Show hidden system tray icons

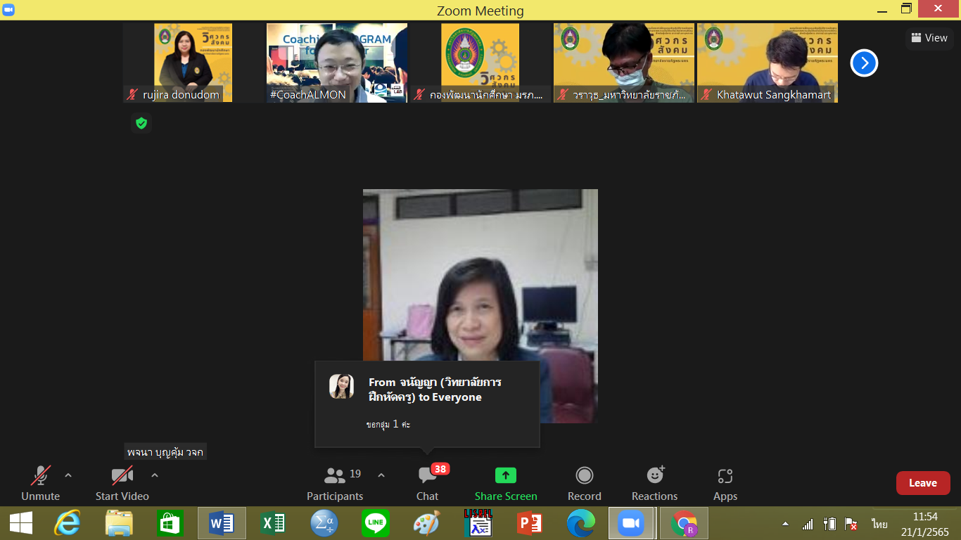[786, 524]
